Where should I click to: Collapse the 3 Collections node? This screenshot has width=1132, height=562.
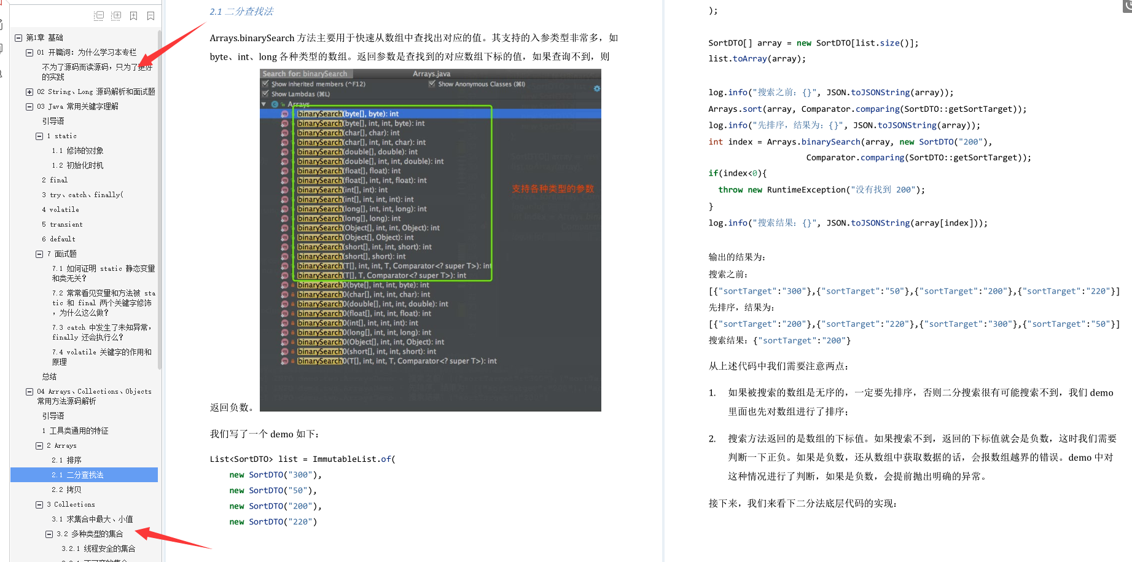click(x=39, y=505)
